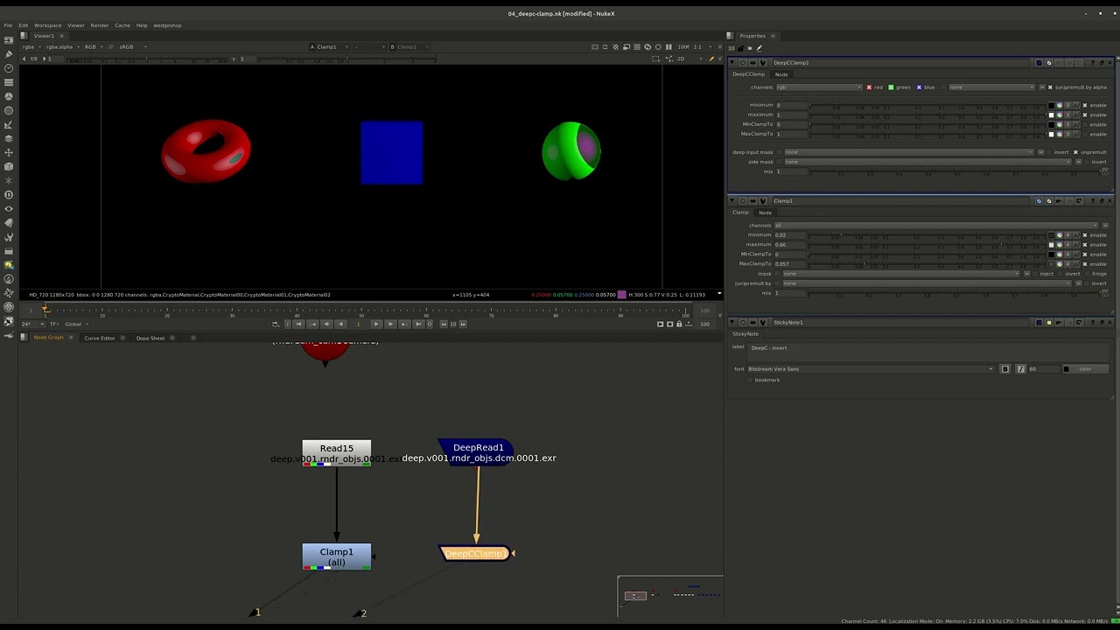Image resolution: width=1120 pixels, height=630 pixels.
Task: Toggle the green channel checkbox in DeepCClamp1
Action: click(891, 87)
